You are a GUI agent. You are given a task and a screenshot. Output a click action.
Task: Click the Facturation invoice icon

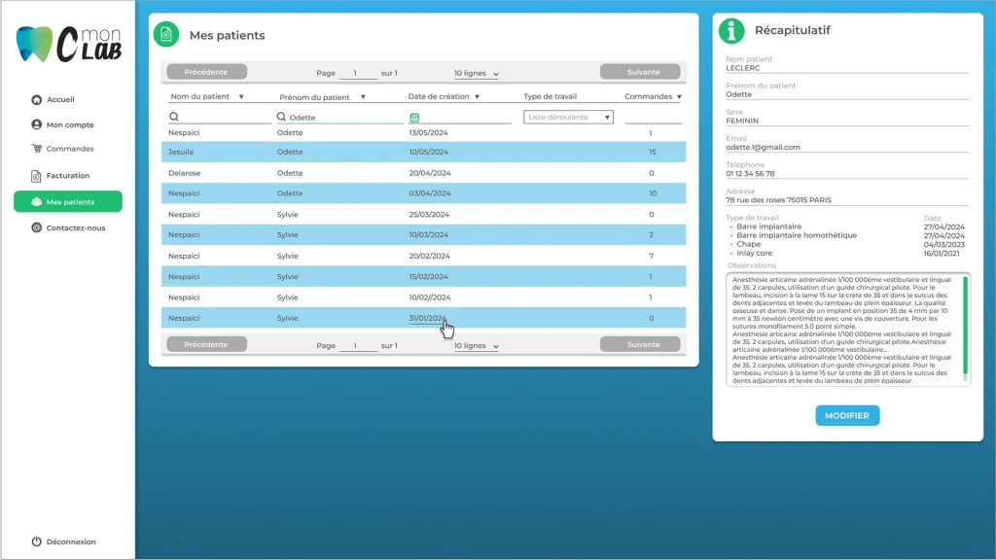36,176
